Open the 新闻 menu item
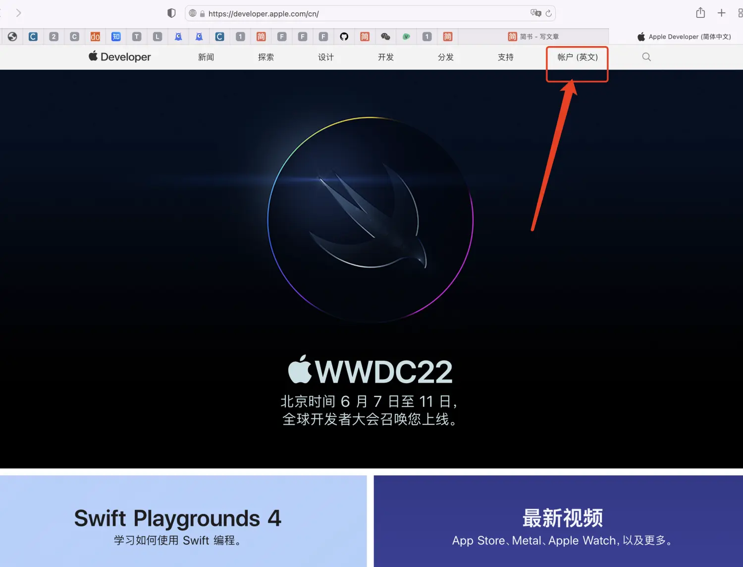This screenshot has height=567, width=743. 206,57
